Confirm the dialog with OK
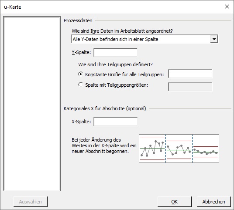234x210 pixels. click(x=175, y=202)
